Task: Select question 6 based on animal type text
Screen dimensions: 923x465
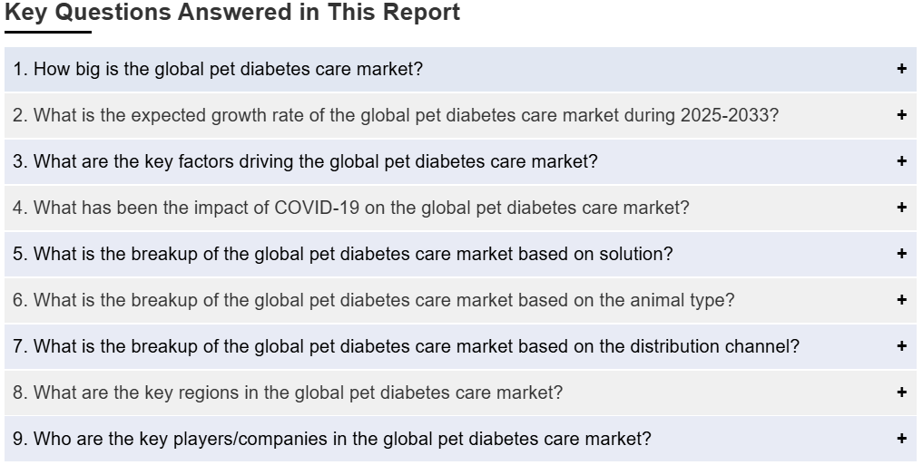Action: point(374,300)
